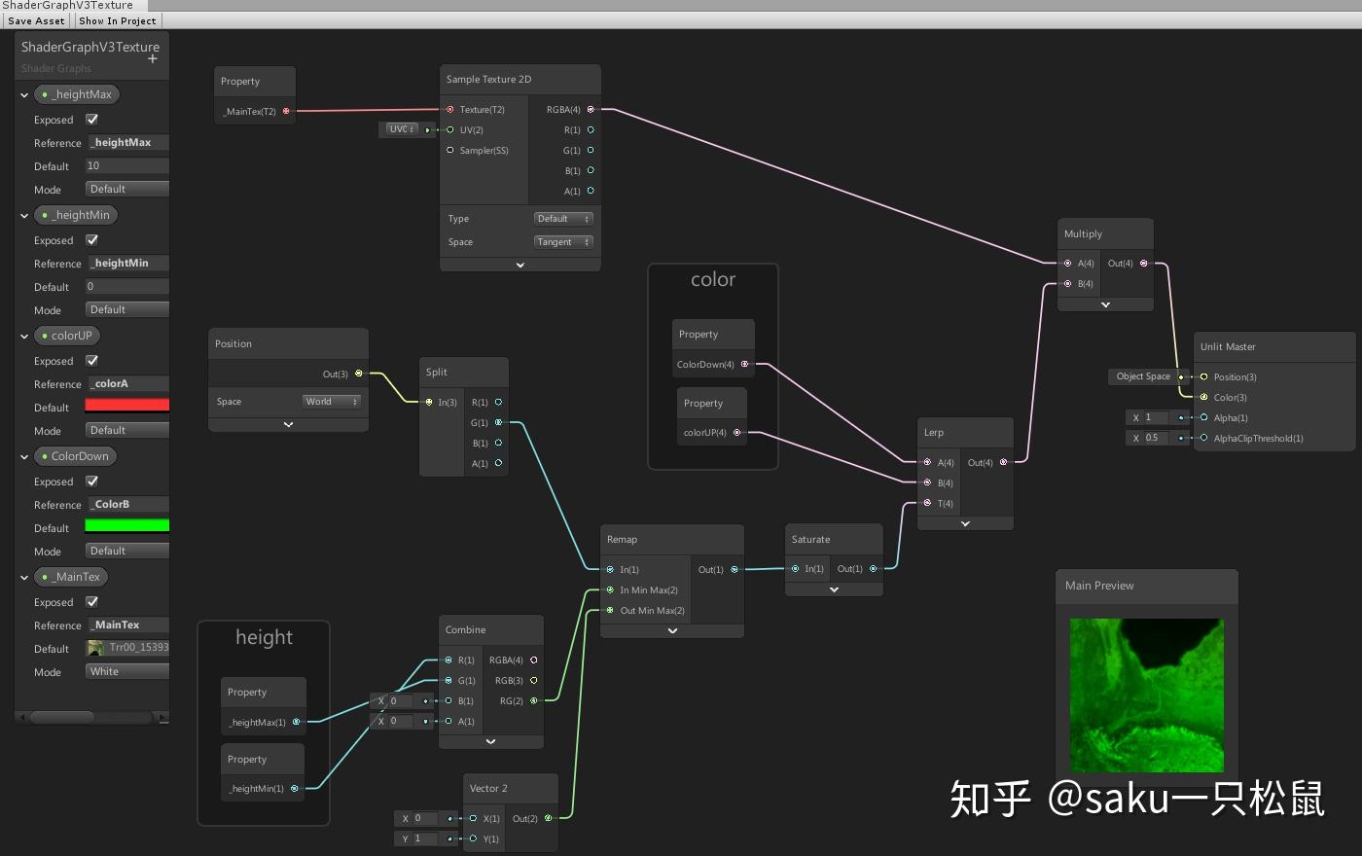The width and height of the screenshot is (1362, 856).
Task: Select the _heightMin property pill
Action: click(x=76, y=215)
